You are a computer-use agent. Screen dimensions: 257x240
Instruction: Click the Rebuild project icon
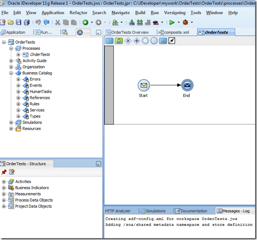[x=140, y=22]
